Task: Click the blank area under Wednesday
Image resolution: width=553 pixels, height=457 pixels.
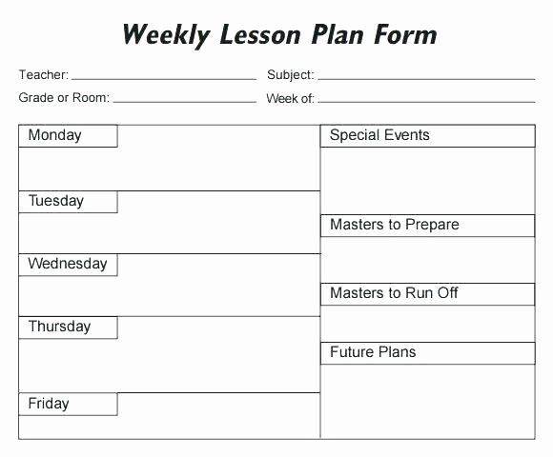Action: pyautogui.click(x=170, y=296)
